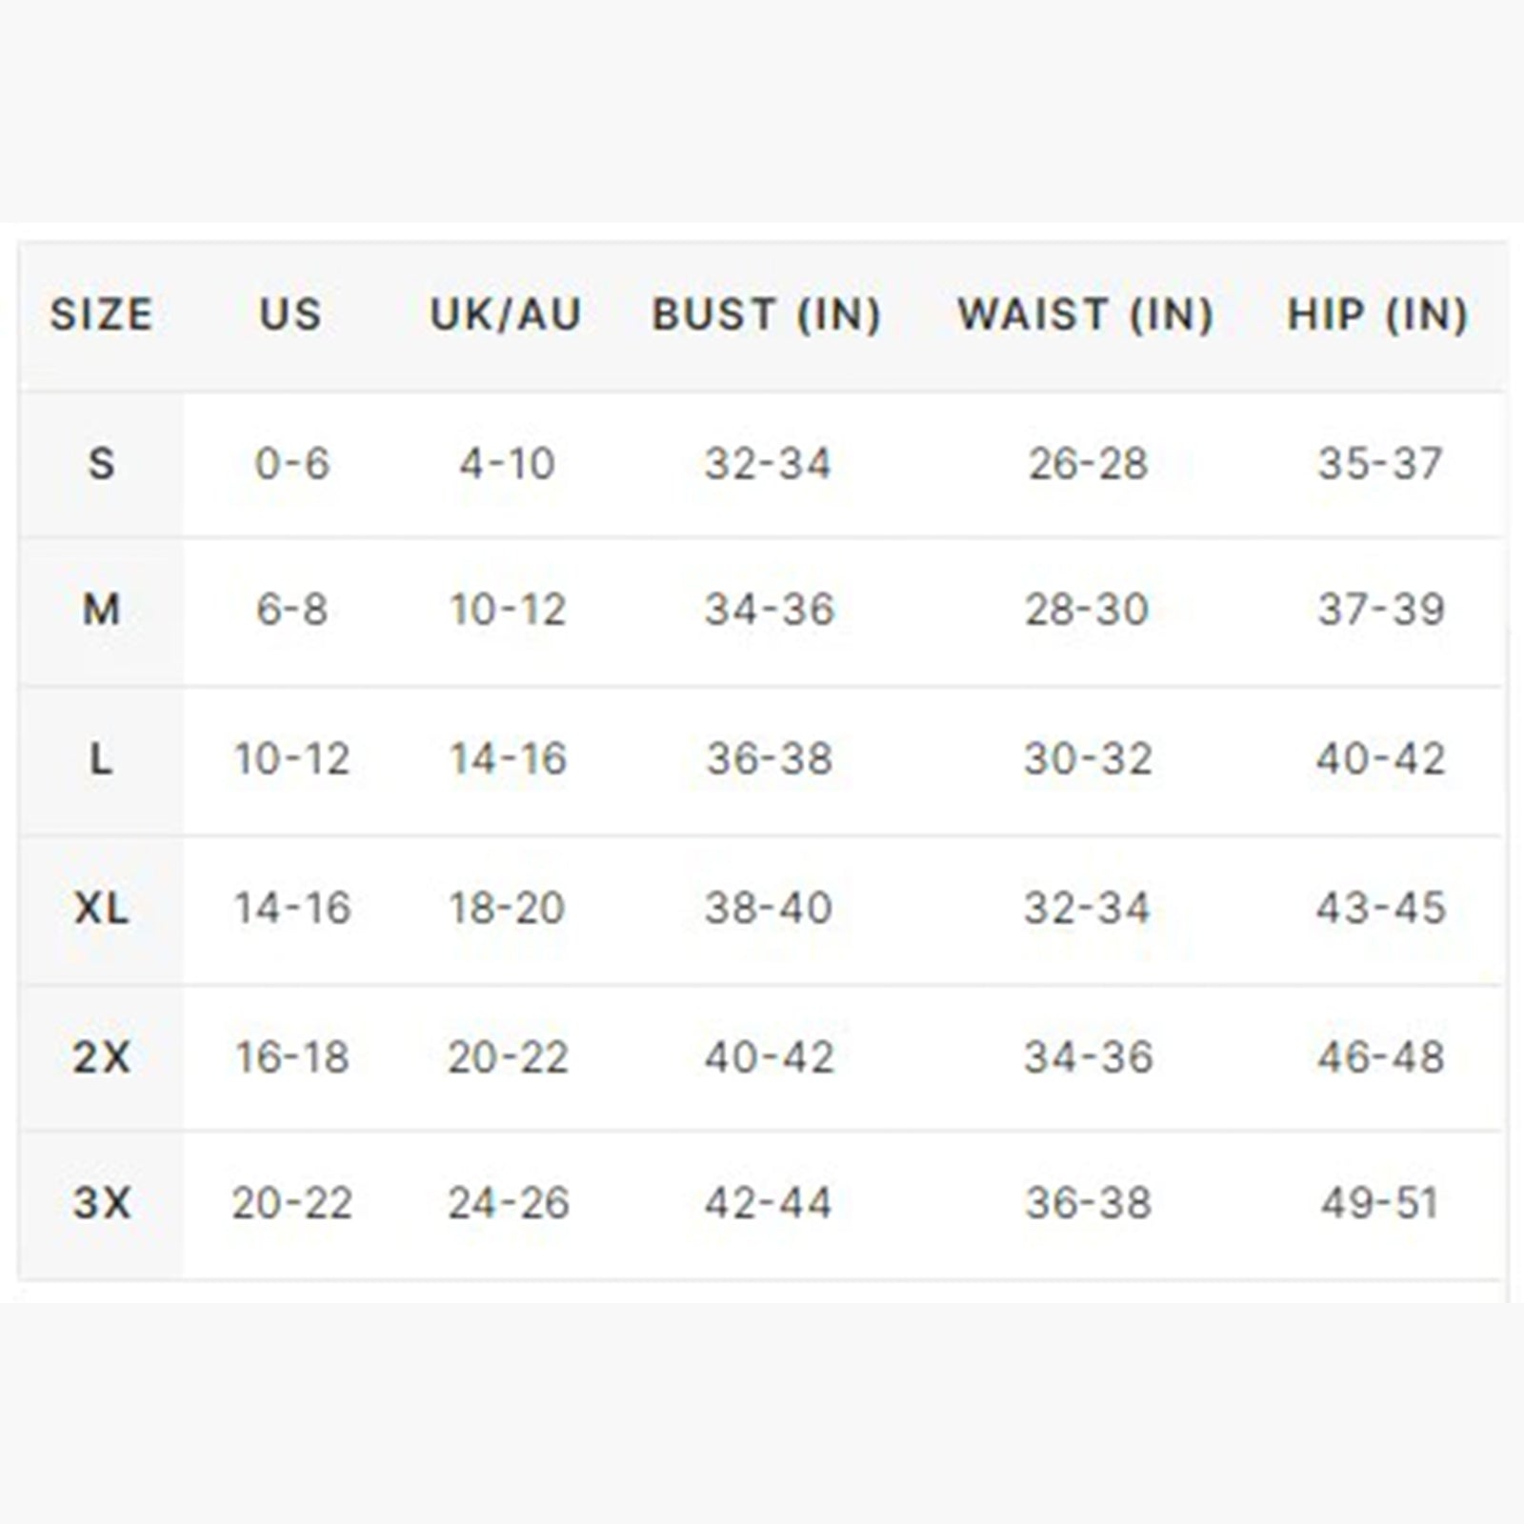Click the SIZE column header
1524x1524 pixels.
[101, 314]
